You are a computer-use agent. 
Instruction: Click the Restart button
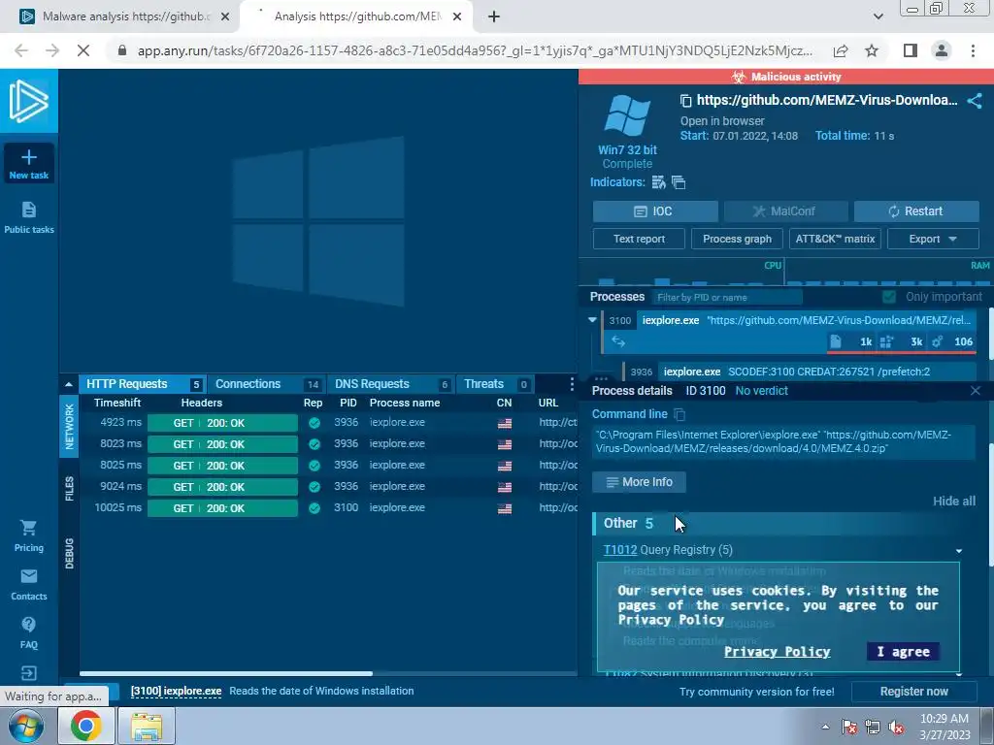[x=916, y=211]
